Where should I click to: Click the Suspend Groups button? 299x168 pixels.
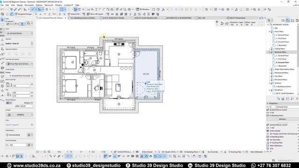23,14
